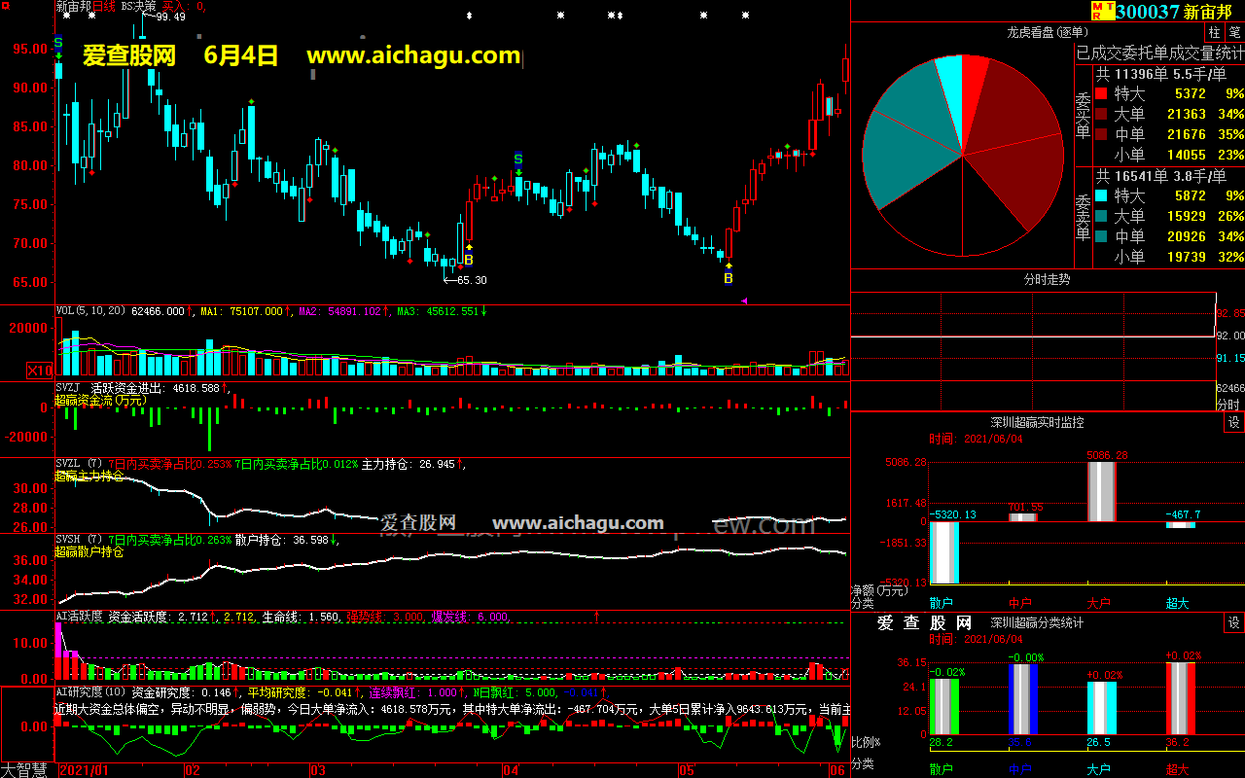Select the 柱 bar-view button
This screenshot has height=778, width=1245.
(1214, 33)
